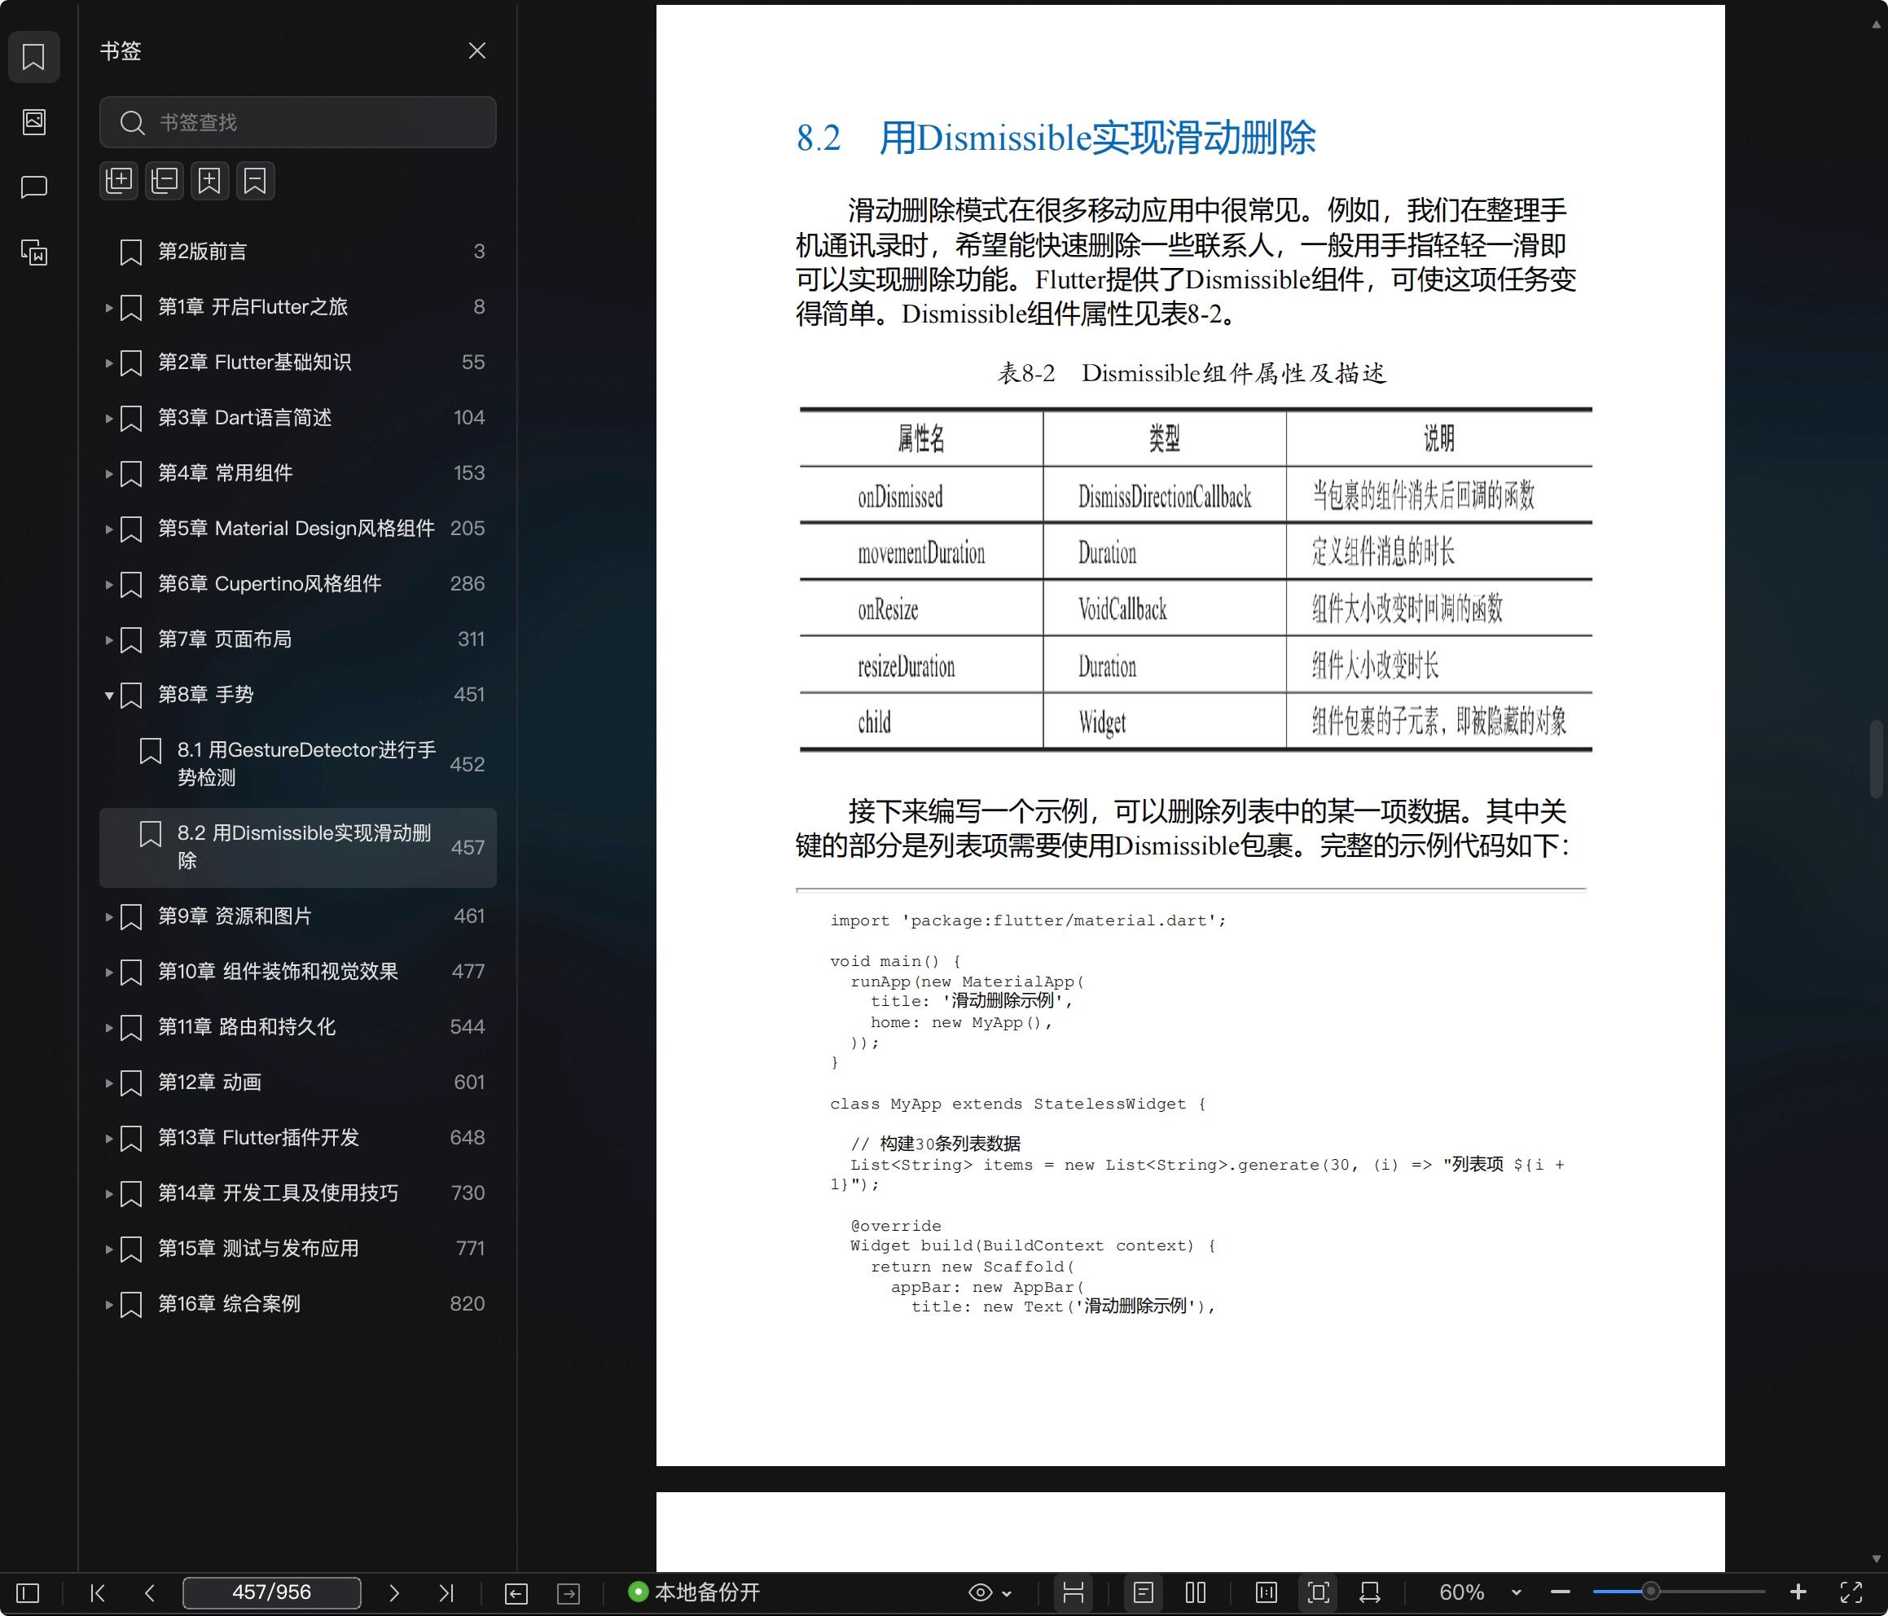This screenshot has width=1888, height=1616.
Task: Jump to the last page
Action: point(446,1592)
